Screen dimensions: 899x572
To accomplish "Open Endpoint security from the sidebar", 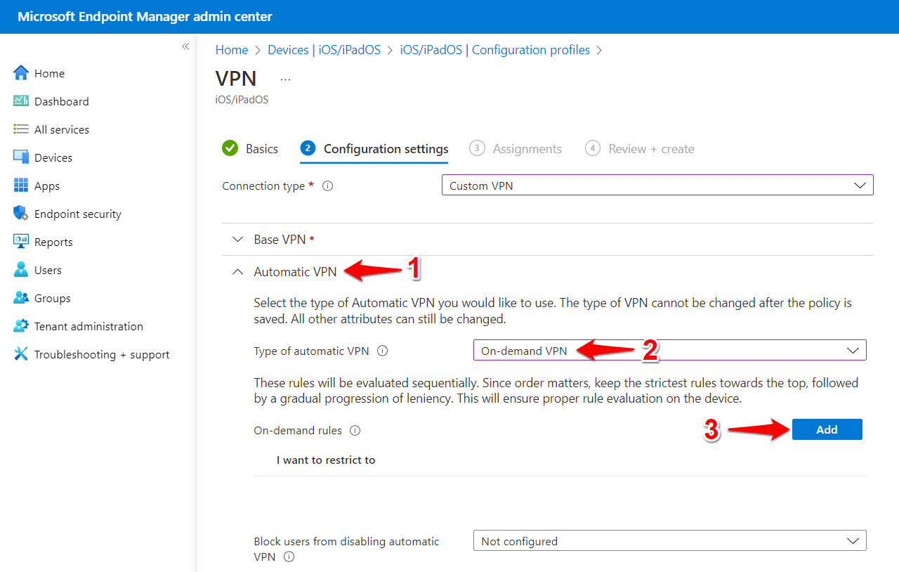I will coord(20,214).
